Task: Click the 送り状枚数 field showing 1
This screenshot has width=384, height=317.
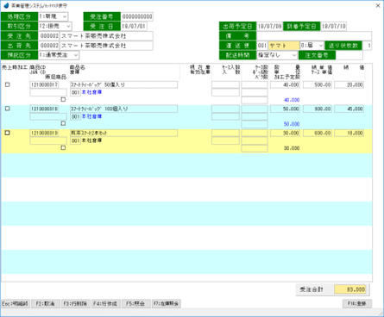Action: (x=367, y=46)
